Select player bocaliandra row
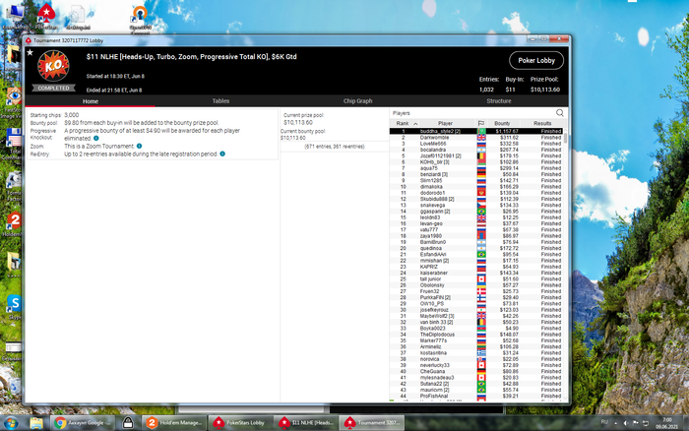Screen dimensions: 689x431 coord(475,150)
